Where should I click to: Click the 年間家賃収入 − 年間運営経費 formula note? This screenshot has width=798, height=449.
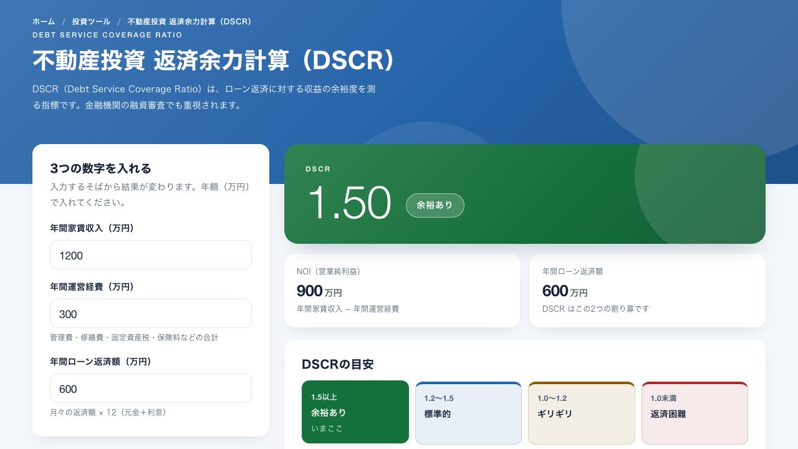[x=348, y=309]
